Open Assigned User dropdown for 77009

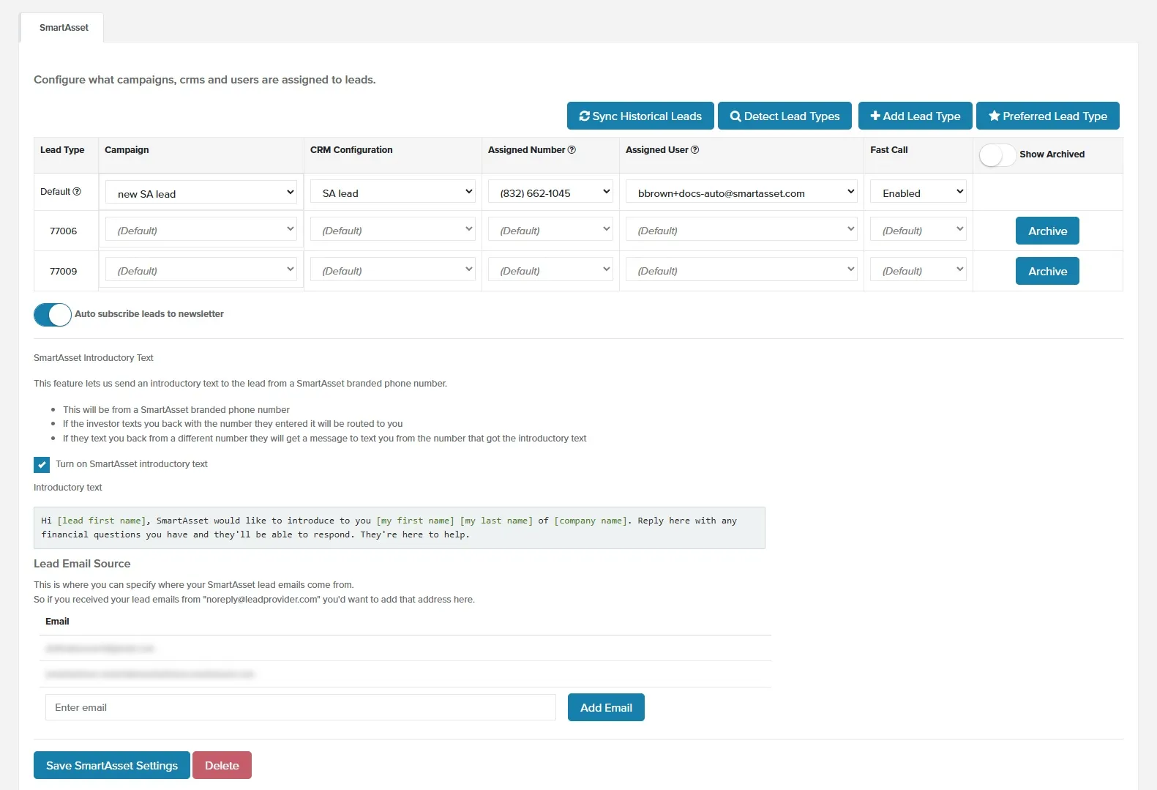click(741, 270)
